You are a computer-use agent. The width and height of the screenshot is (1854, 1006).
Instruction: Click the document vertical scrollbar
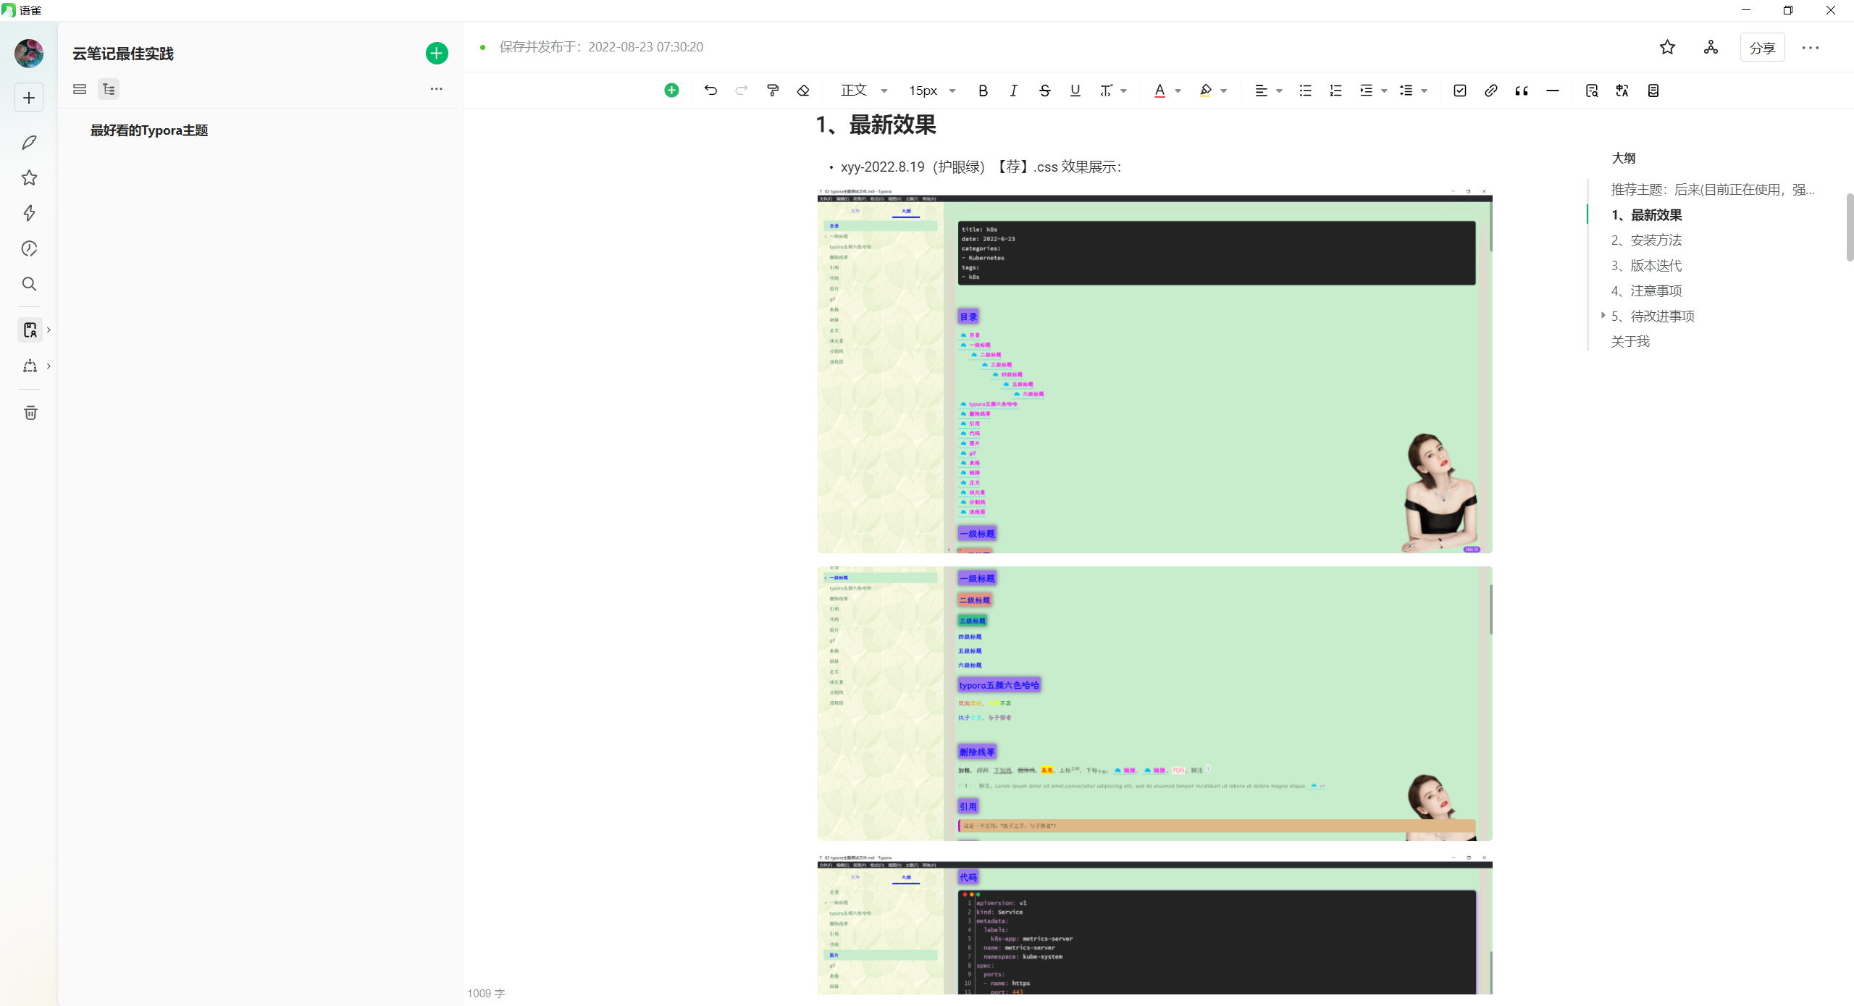(1849, 227)
